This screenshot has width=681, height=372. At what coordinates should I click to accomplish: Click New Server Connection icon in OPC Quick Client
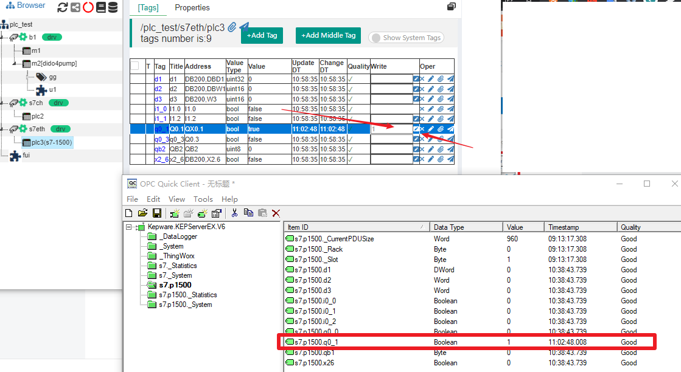[x=175, y=213]
